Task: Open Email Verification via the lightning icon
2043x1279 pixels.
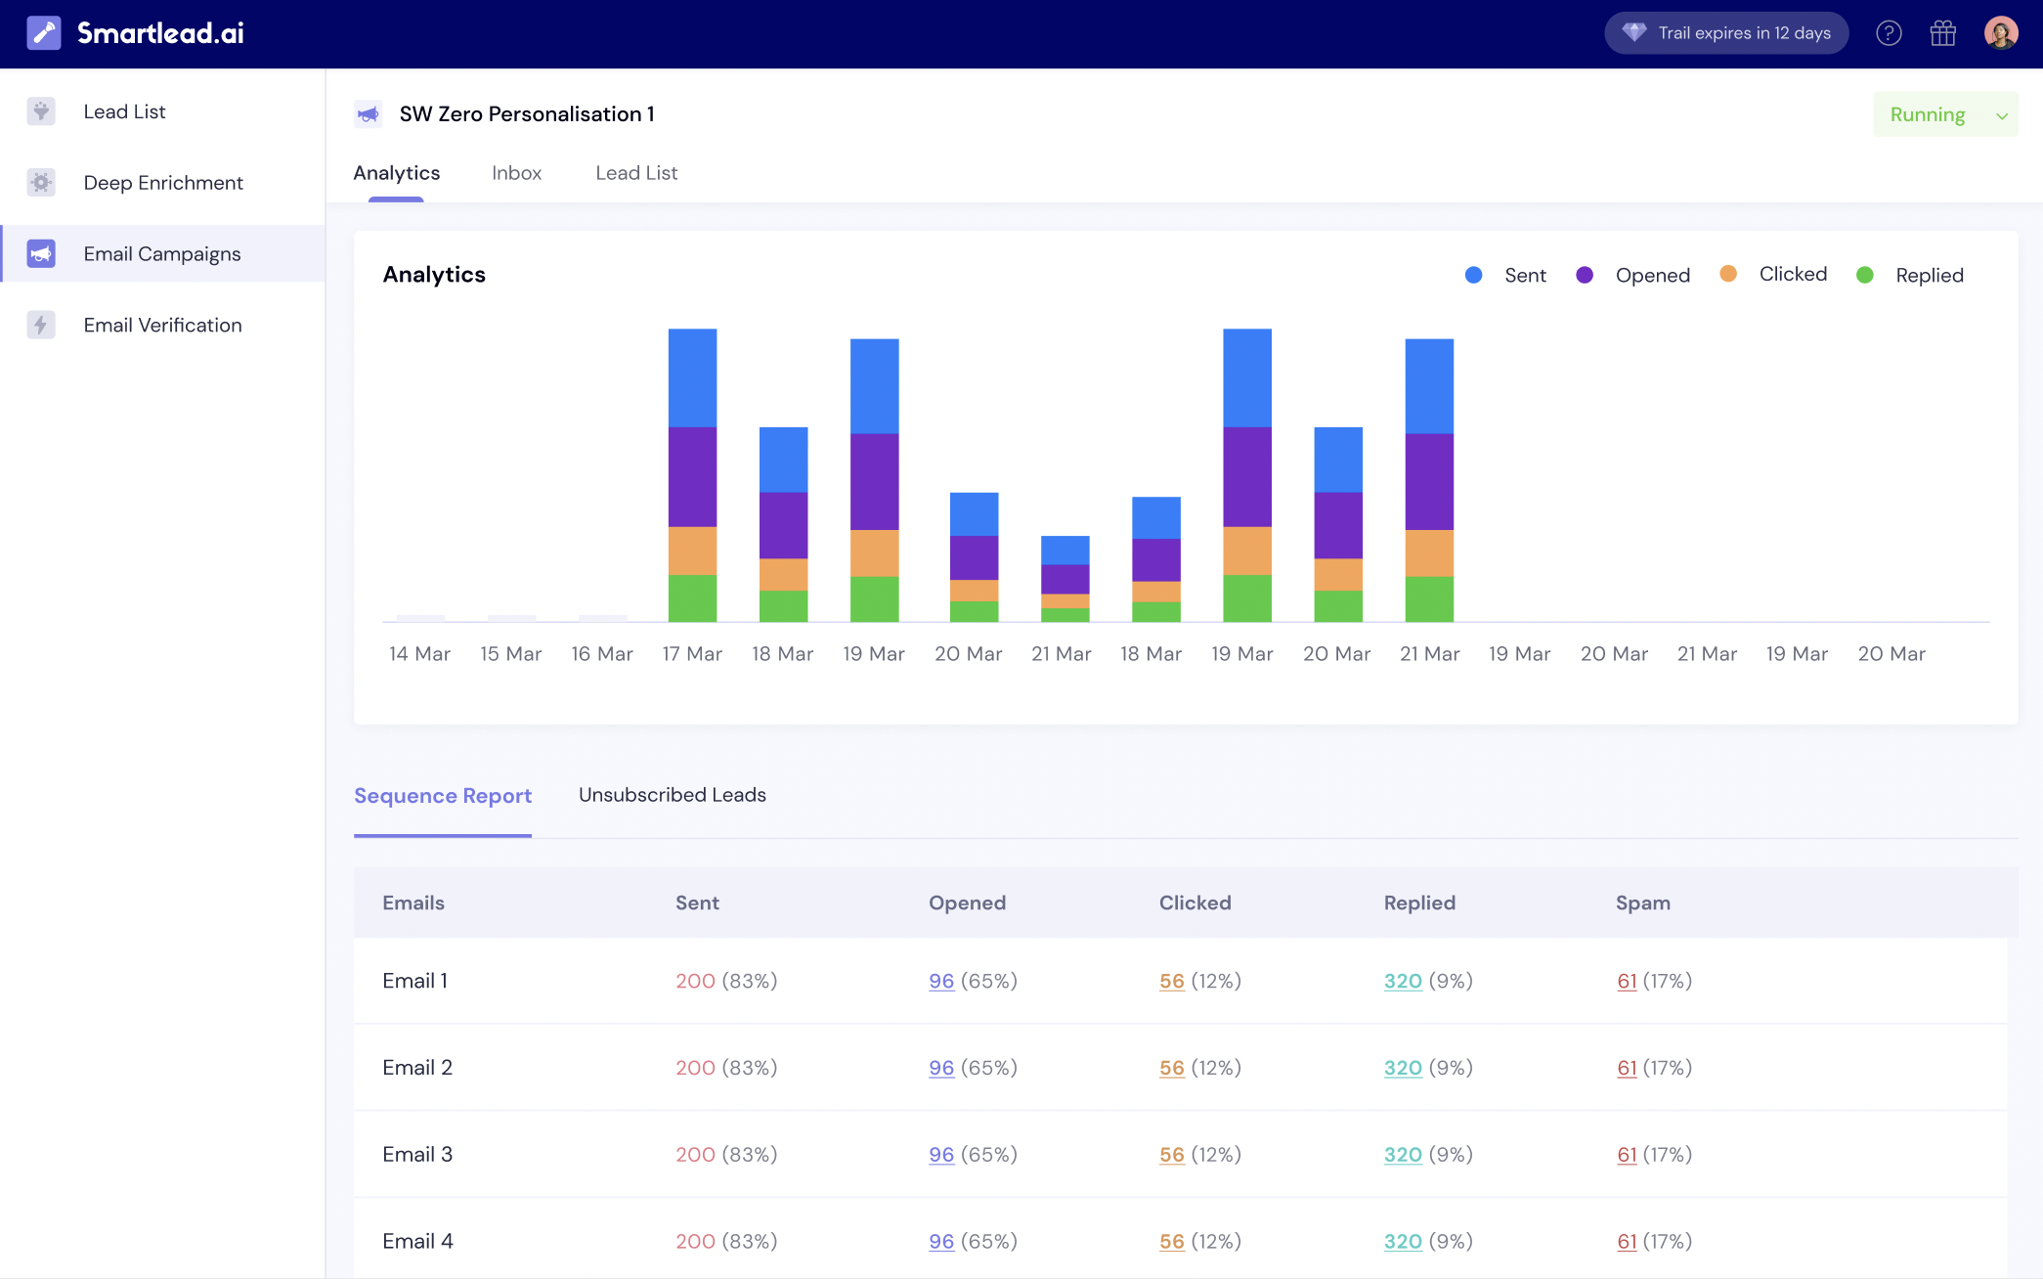Action: click(x=40, y=325)
